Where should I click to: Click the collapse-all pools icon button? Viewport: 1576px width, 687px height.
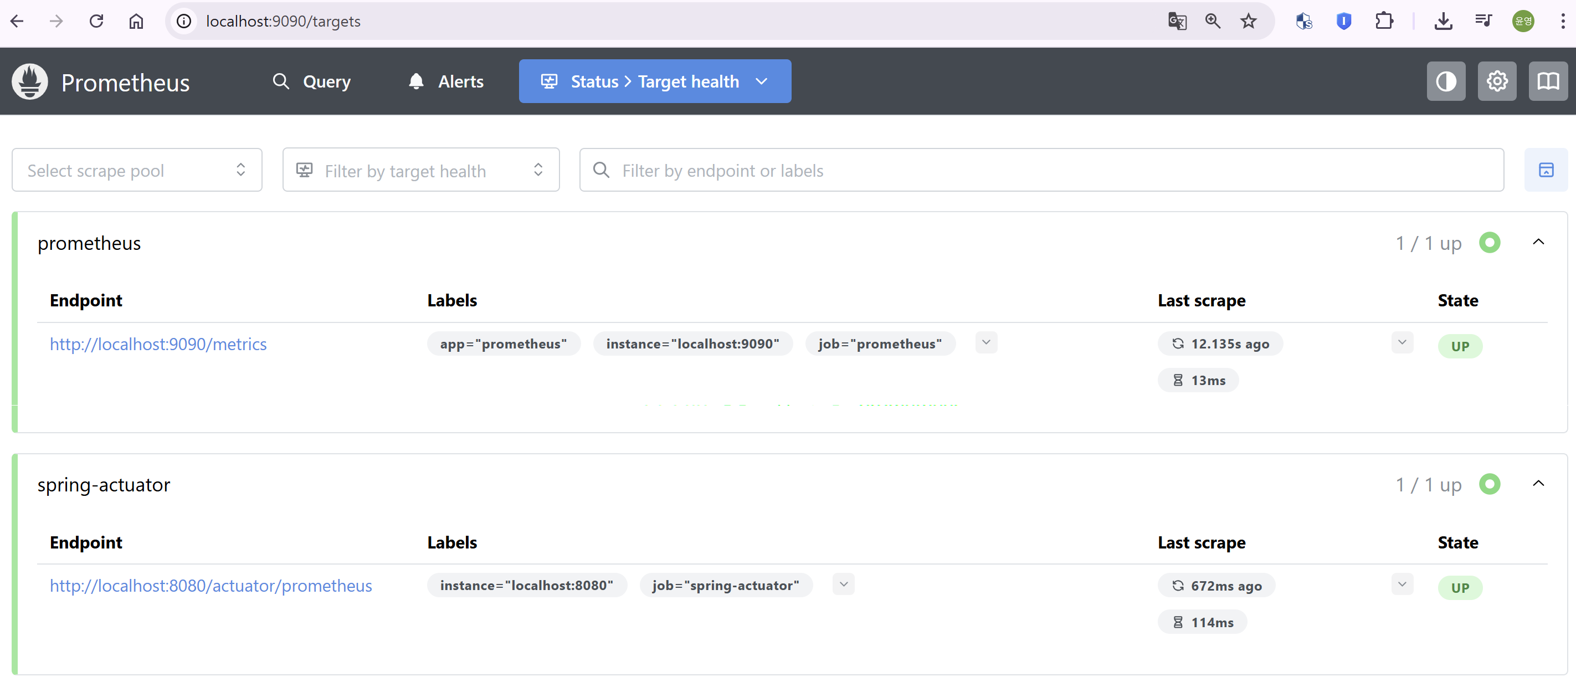(1546, 170)
